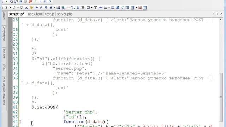This screenshot has height=127, width=226.
Task: Apply Underline with the U icon
Action: click(22, 8)
